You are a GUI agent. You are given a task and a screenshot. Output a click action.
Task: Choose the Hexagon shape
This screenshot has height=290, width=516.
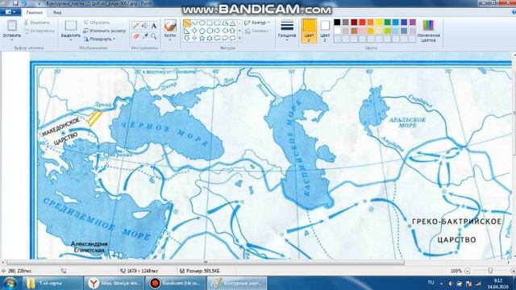tap(210, 31)
